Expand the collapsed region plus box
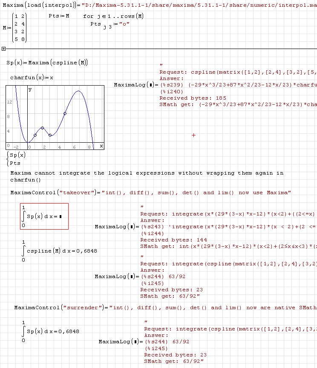The width and height of the screenshot is (317, 368). pos(3,49)
